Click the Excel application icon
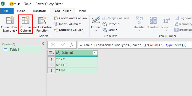This screenshot has width=192, height=96. tap(3, 4)
